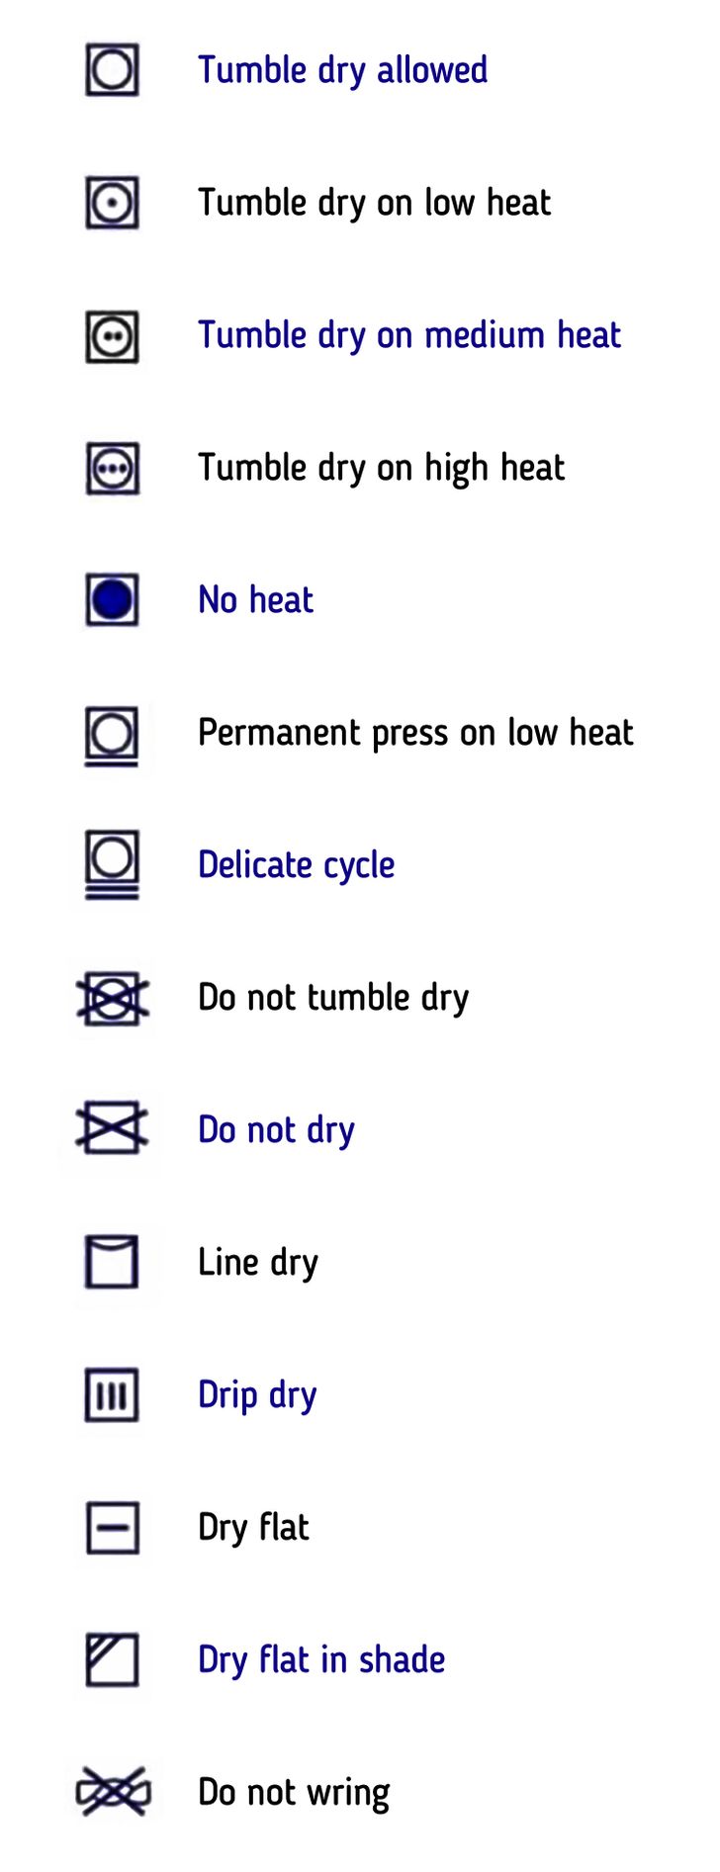
Task: Click the low heat single-dot dryer icon
Action: pyautogui.click(x=112, y=203)
